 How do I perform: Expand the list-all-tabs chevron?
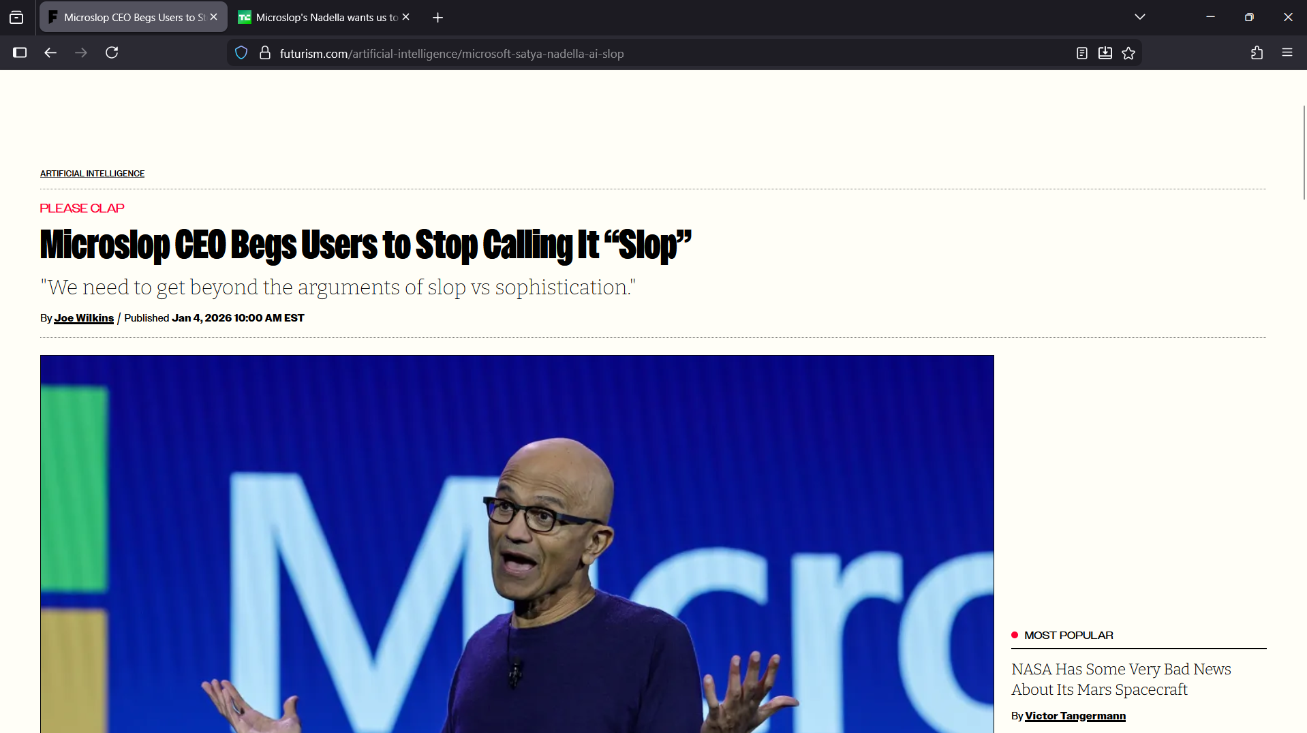1140,17
